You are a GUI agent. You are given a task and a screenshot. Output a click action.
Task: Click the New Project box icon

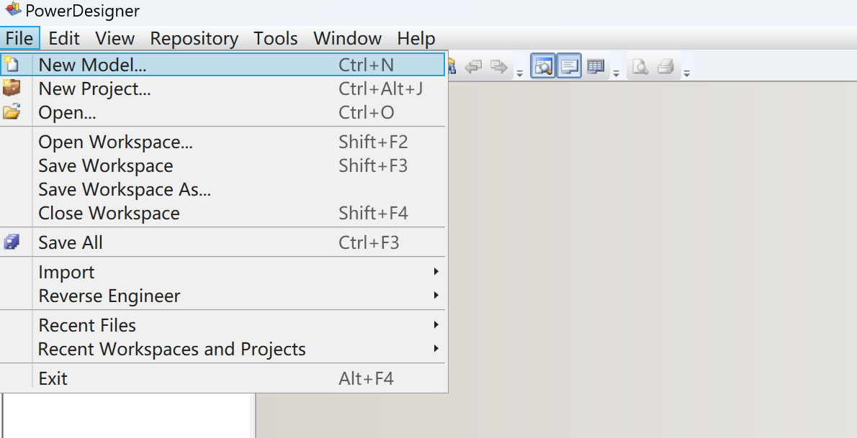(x=11, y=88)
